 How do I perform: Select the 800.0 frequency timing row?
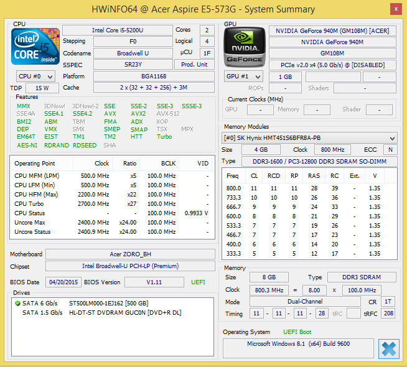309,188
